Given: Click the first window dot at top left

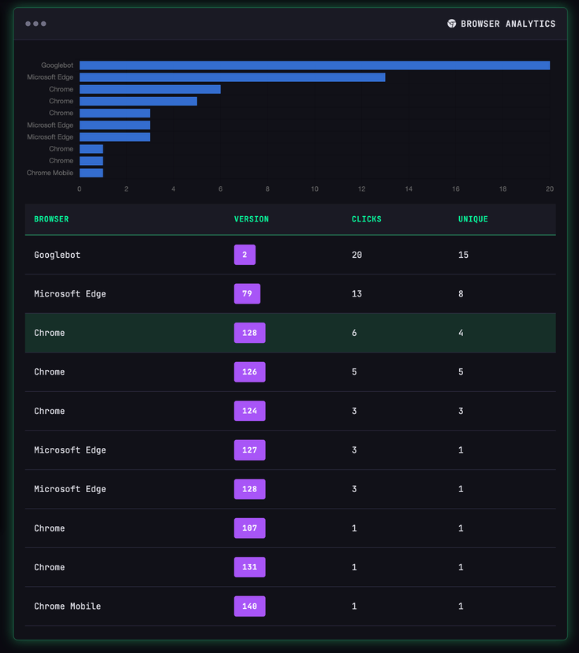Looking at the screenshot, I should 28,24.
